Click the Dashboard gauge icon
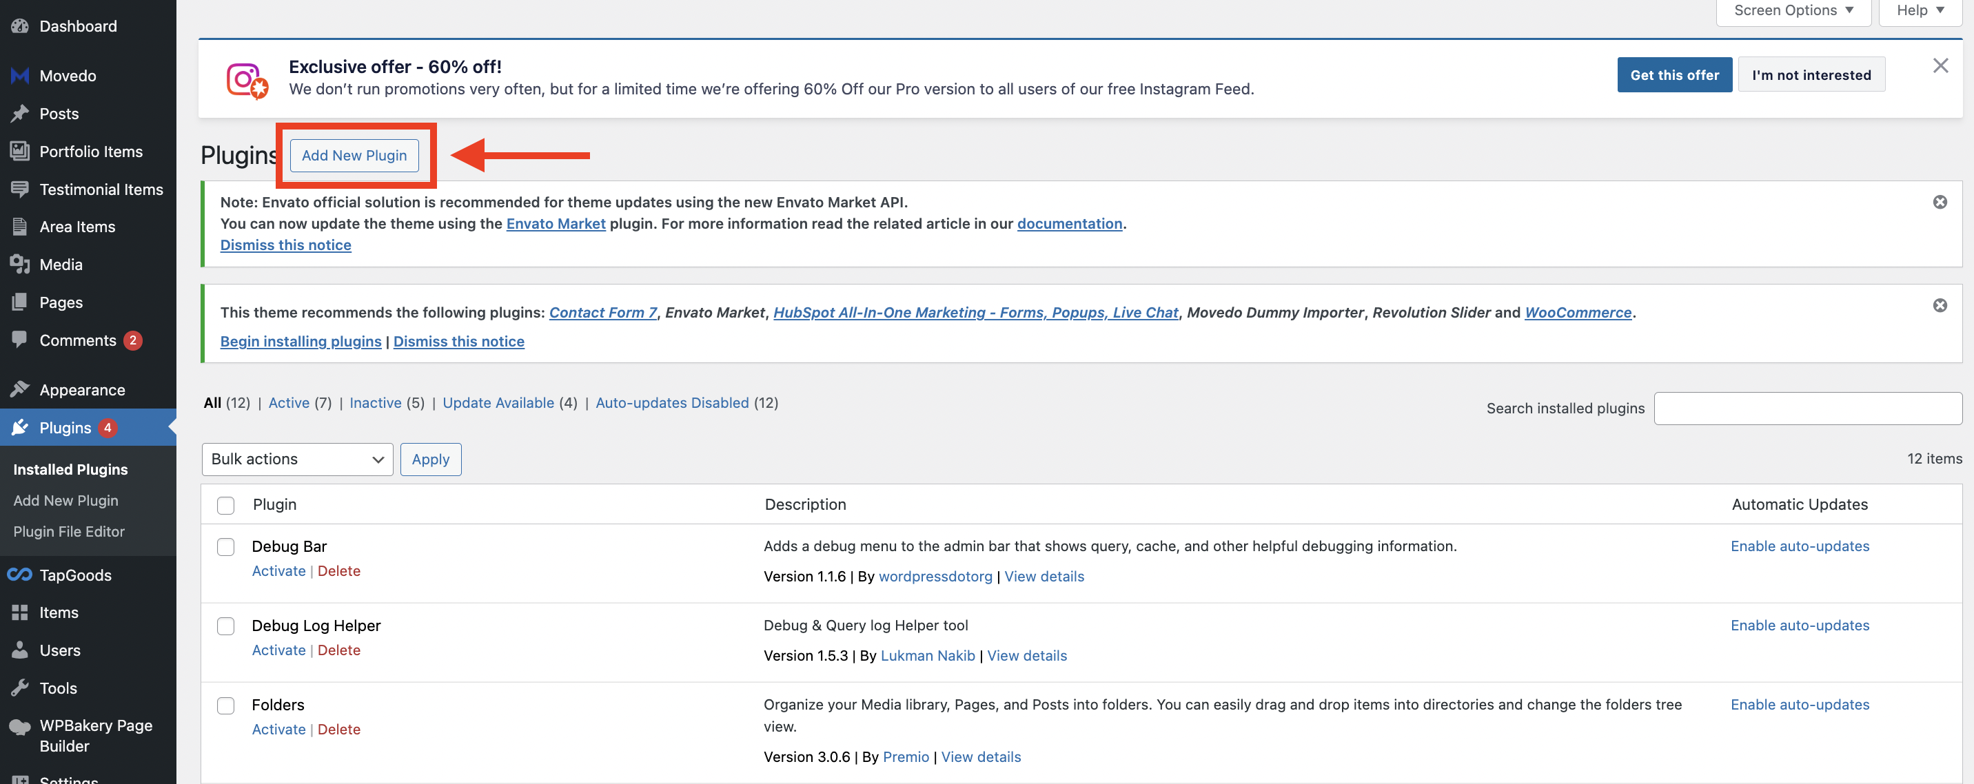Screen dimensions: 1974x784 click(20, 26)
